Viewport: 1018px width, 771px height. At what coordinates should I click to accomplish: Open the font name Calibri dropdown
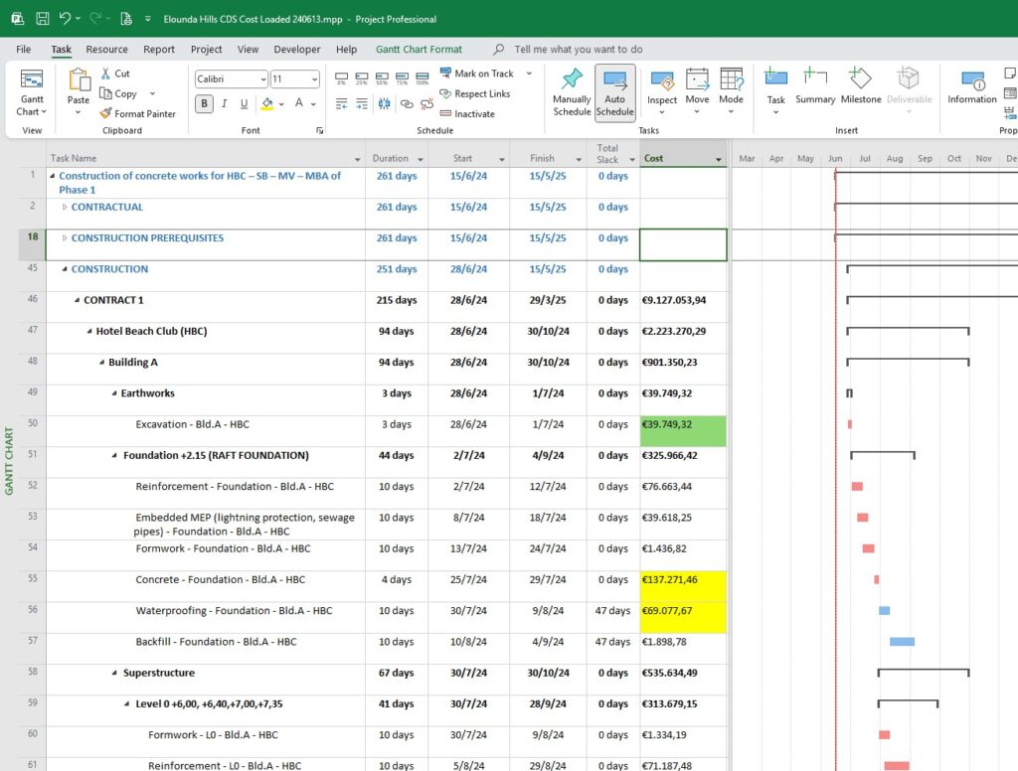coord(262,79)
